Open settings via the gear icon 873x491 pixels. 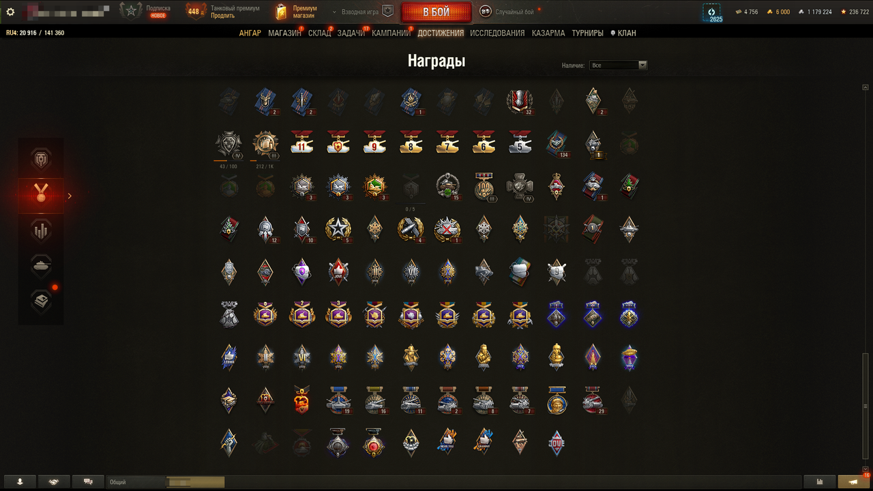point(10,12)
